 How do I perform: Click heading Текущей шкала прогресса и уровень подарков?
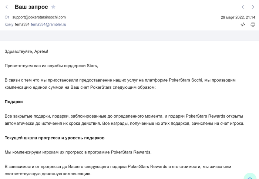[x=54, y=138]
